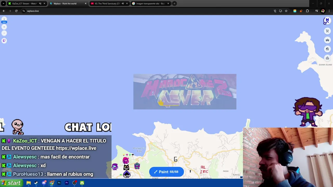Open the Chrome profile avatar

323,11
